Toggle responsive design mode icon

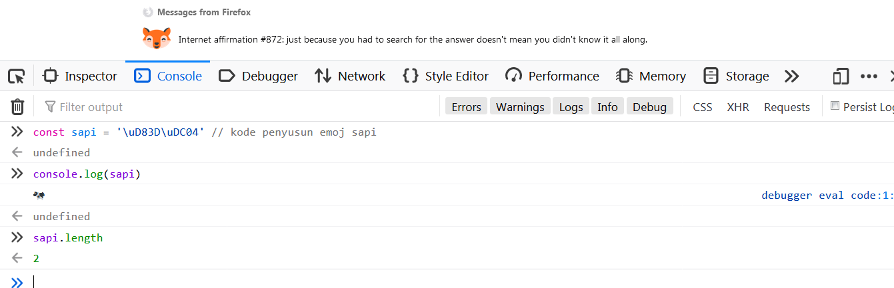point(841,76)
